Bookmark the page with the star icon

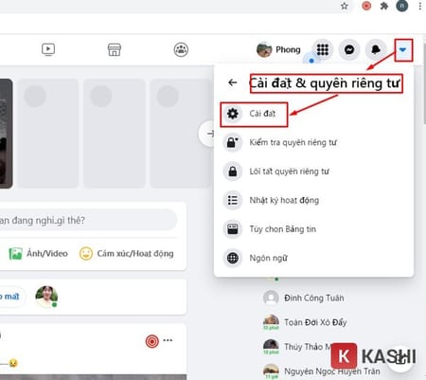(x=345, y=6)
